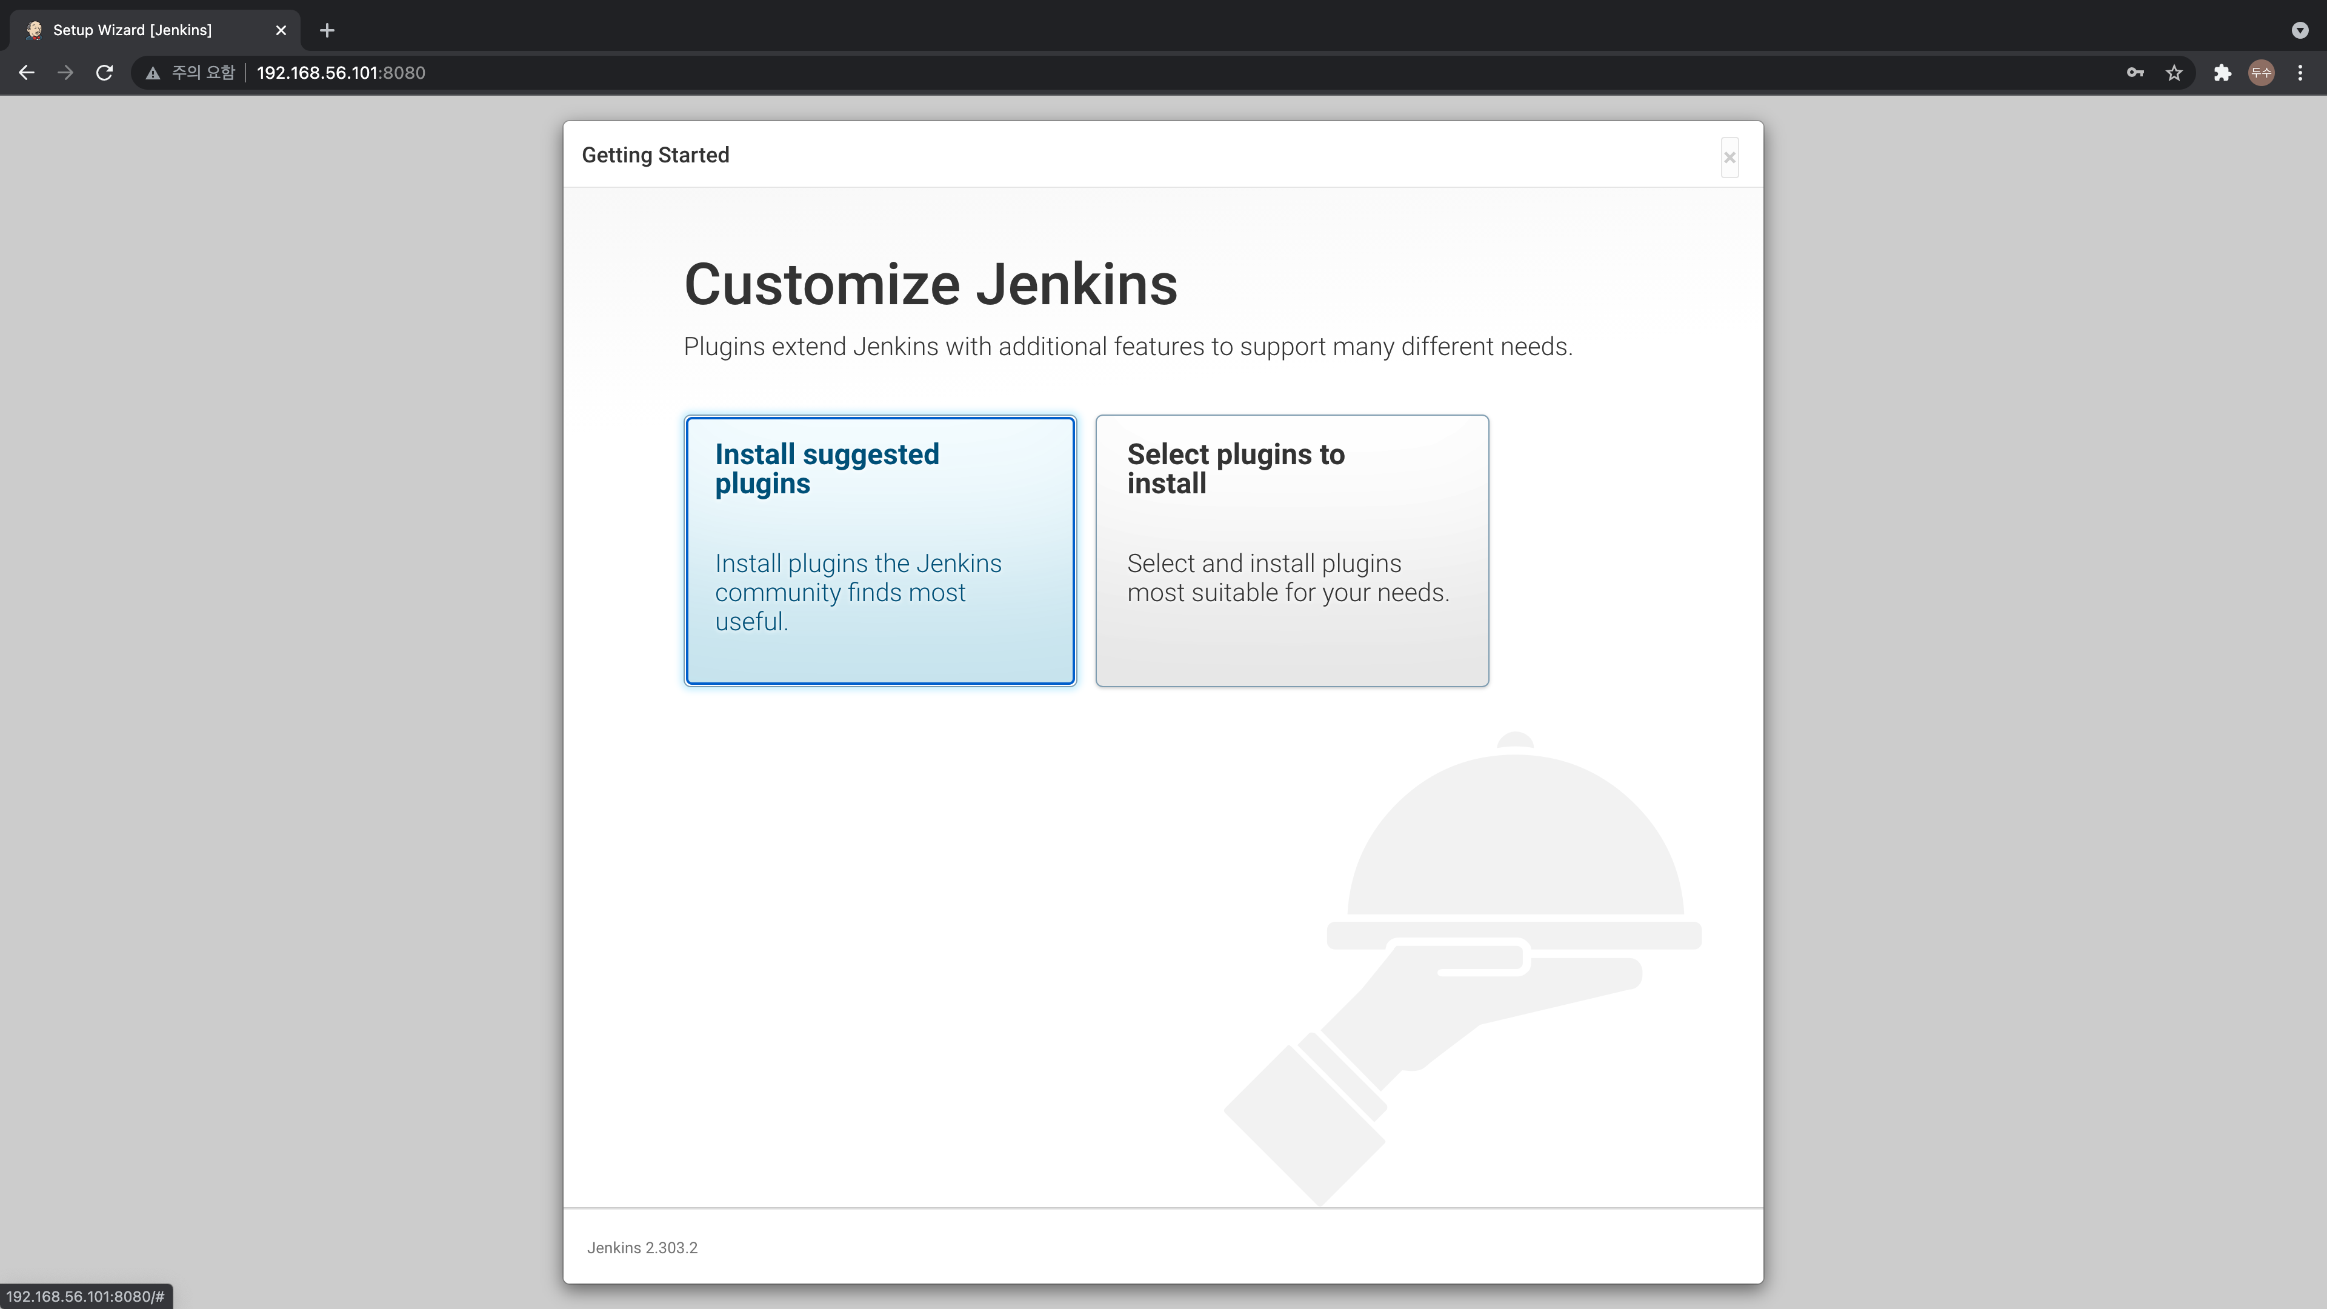Click the address bar showing 192.168.56.101:8080
Screen dimensions: 2327x1309
pos(341,72)
